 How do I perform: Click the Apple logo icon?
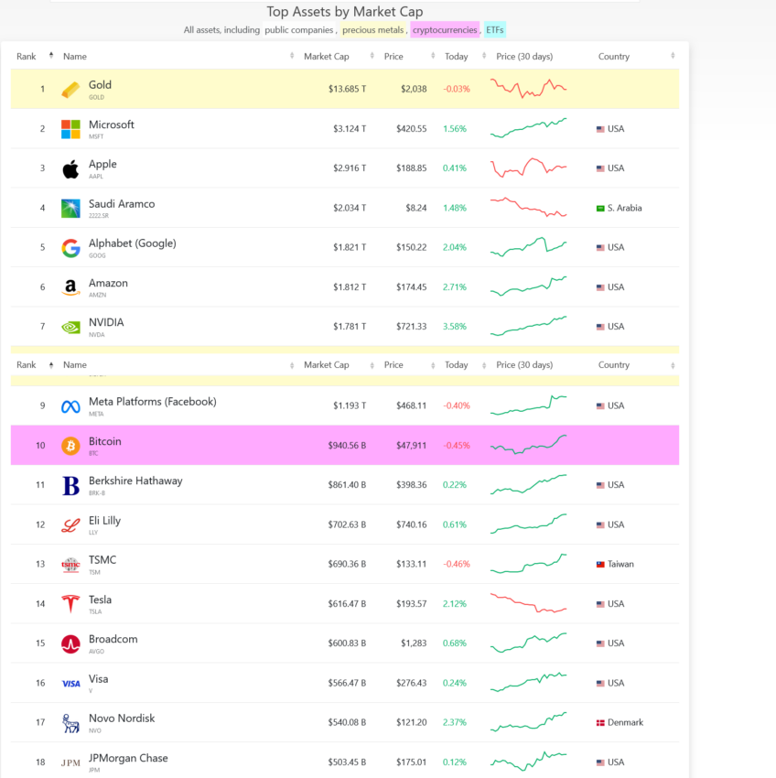(70, 168)
